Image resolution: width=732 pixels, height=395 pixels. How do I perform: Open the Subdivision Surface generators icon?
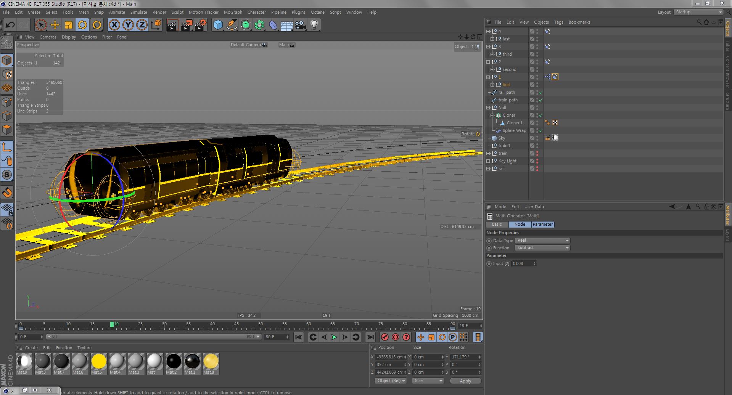coord(246,25)
